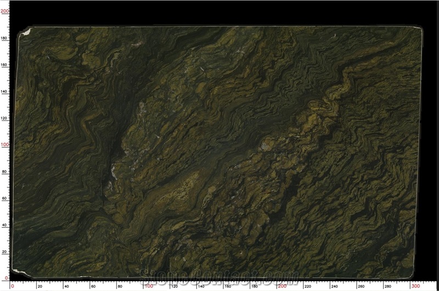Click the 80 label on vertical ruler
This screenshot has width=439, height=291.
tap(4, 171)
